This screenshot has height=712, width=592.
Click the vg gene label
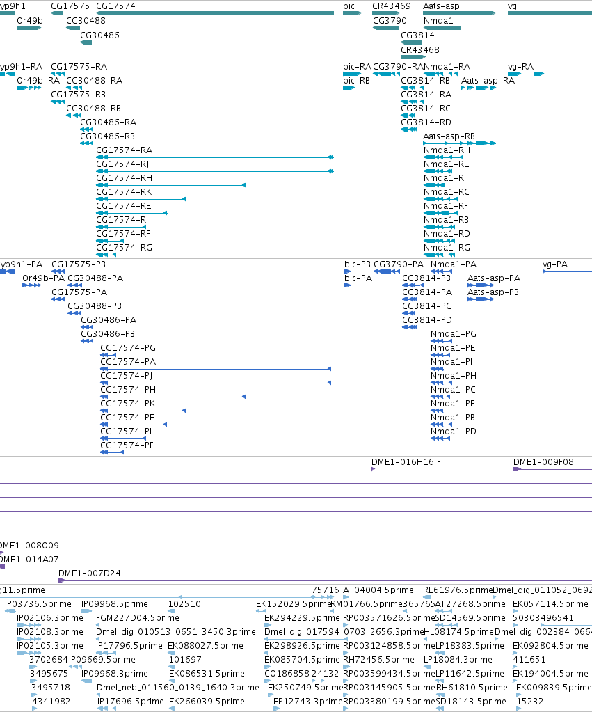512,6
